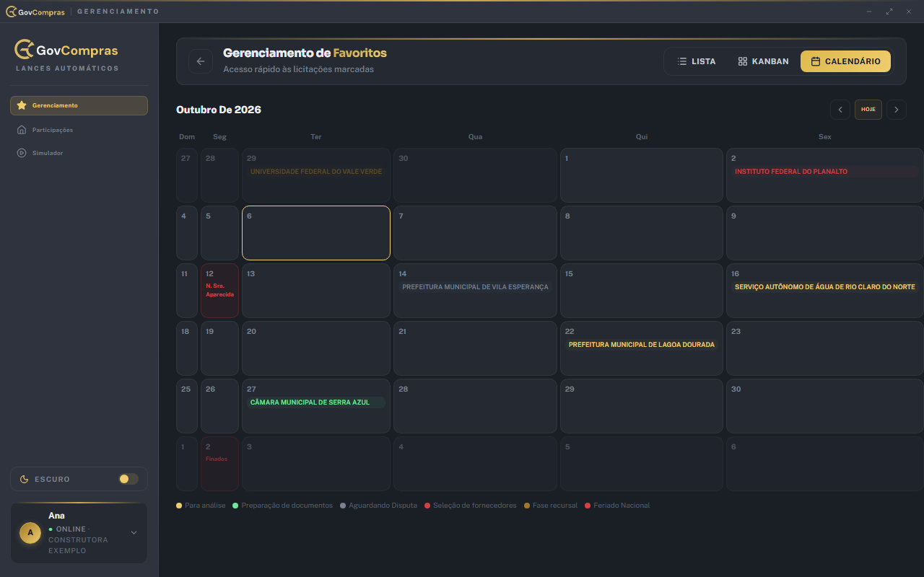The image size is (924, 577).
Task: Select the Finados holiday cell
Action: (219, 464)
